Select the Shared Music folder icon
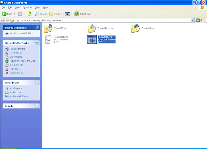This screenshot has height=149, width=207. [x=48, y=28]
